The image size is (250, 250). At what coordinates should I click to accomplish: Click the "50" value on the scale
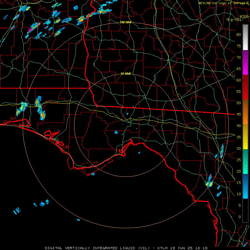tap(239, 103)
